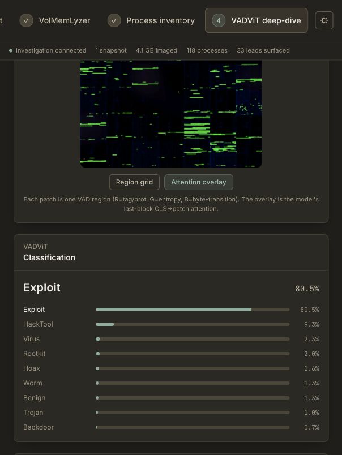
Task: Click the 4.1 GB imaged status entry
Action: [x=156, y=50]
